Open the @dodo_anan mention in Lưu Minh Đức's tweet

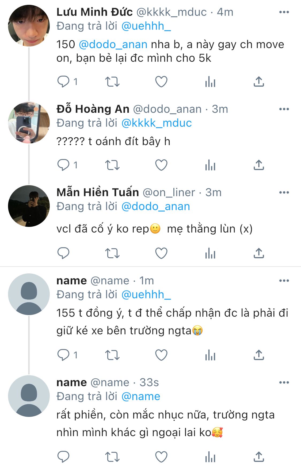[113, 44]
